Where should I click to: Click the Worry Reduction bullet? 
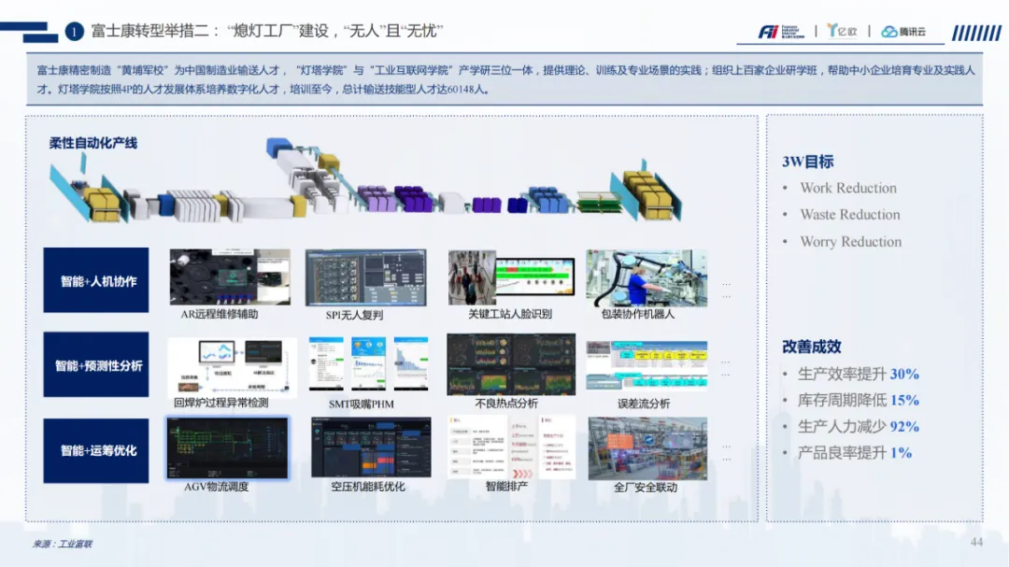pyautogui.click(x=851, y=241)
